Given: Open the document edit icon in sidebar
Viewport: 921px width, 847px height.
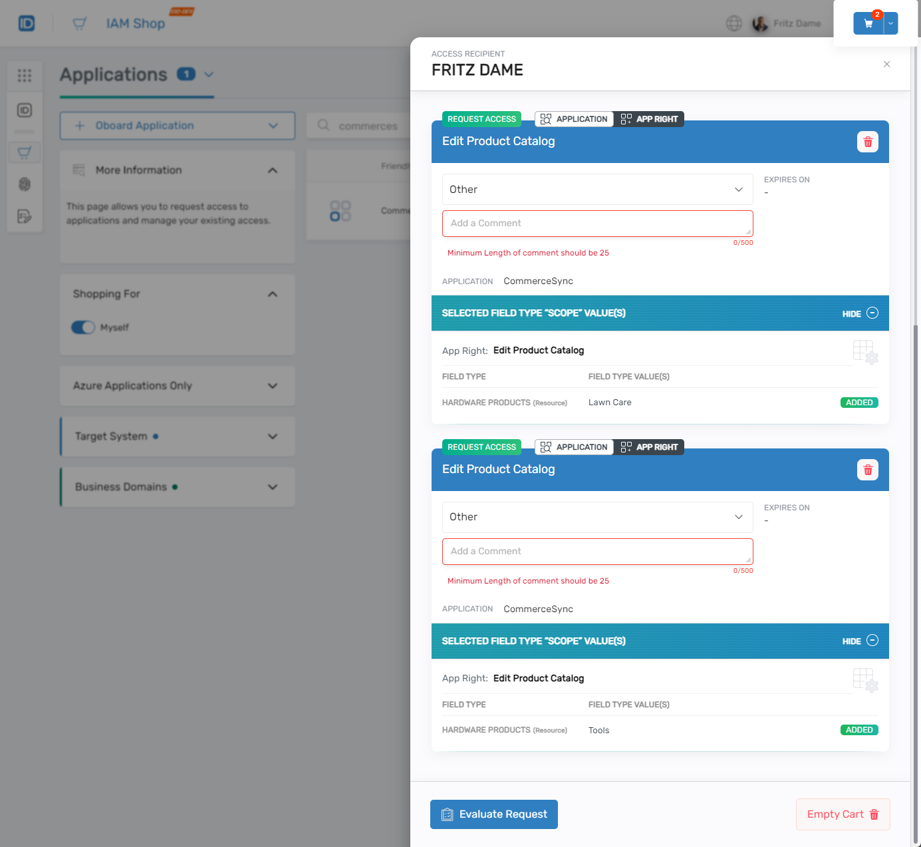Looking at the screenshot, I should click(x=25, y=216).
